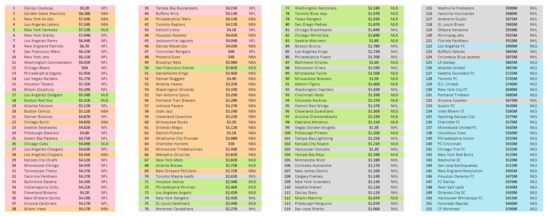Select the Los Angeles FC cell
Screen dimensions: 547x216
point(451,46)
